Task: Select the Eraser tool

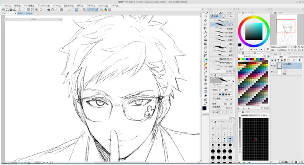Action: [206, 95]
